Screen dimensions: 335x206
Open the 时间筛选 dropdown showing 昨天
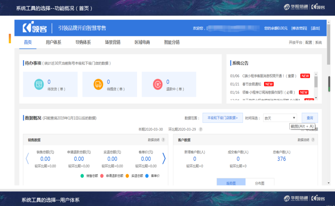point(280,118)
